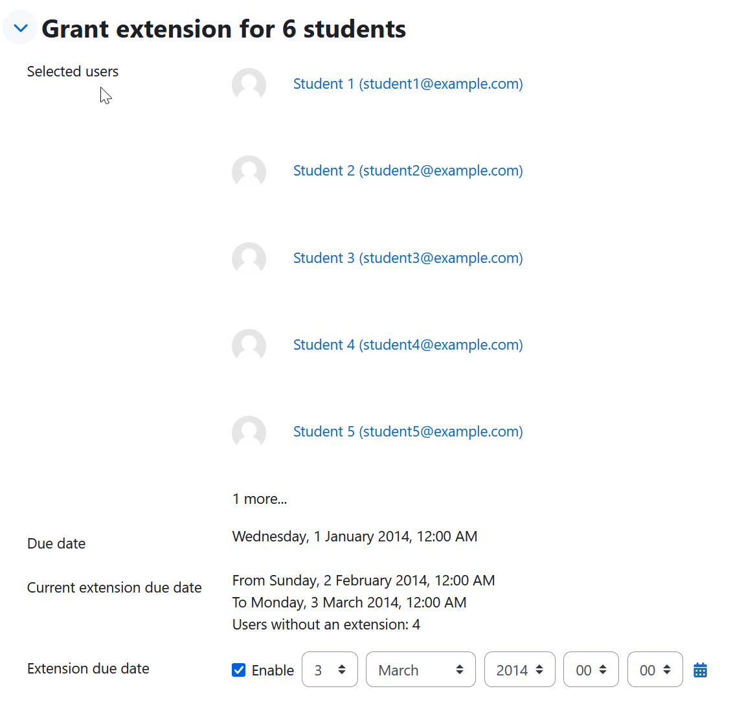Screen dimensions: 744x702
Task: Click 'Users without an extension: 4' text
Action: tap(326, 625)
